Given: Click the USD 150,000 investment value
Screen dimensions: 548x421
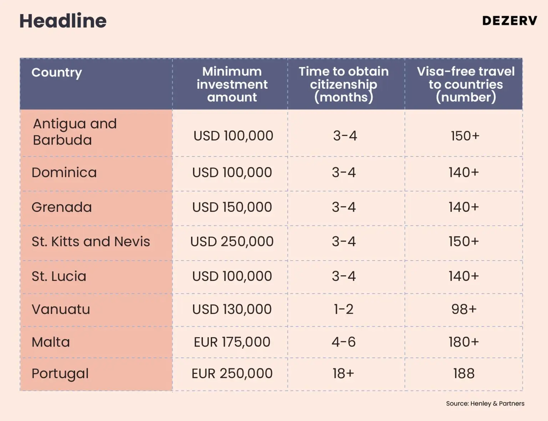Looking at the screenshot, I should click(x=232, y=207).
